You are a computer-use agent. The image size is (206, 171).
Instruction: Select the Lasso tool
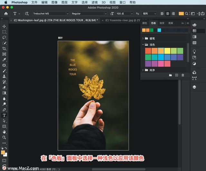pos(4,37)
